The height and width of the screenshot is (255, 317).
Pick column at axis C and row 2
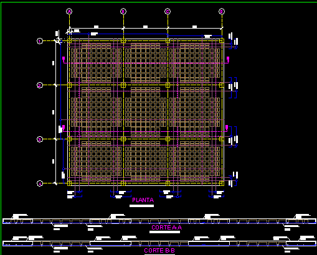[x=168, y=85]
